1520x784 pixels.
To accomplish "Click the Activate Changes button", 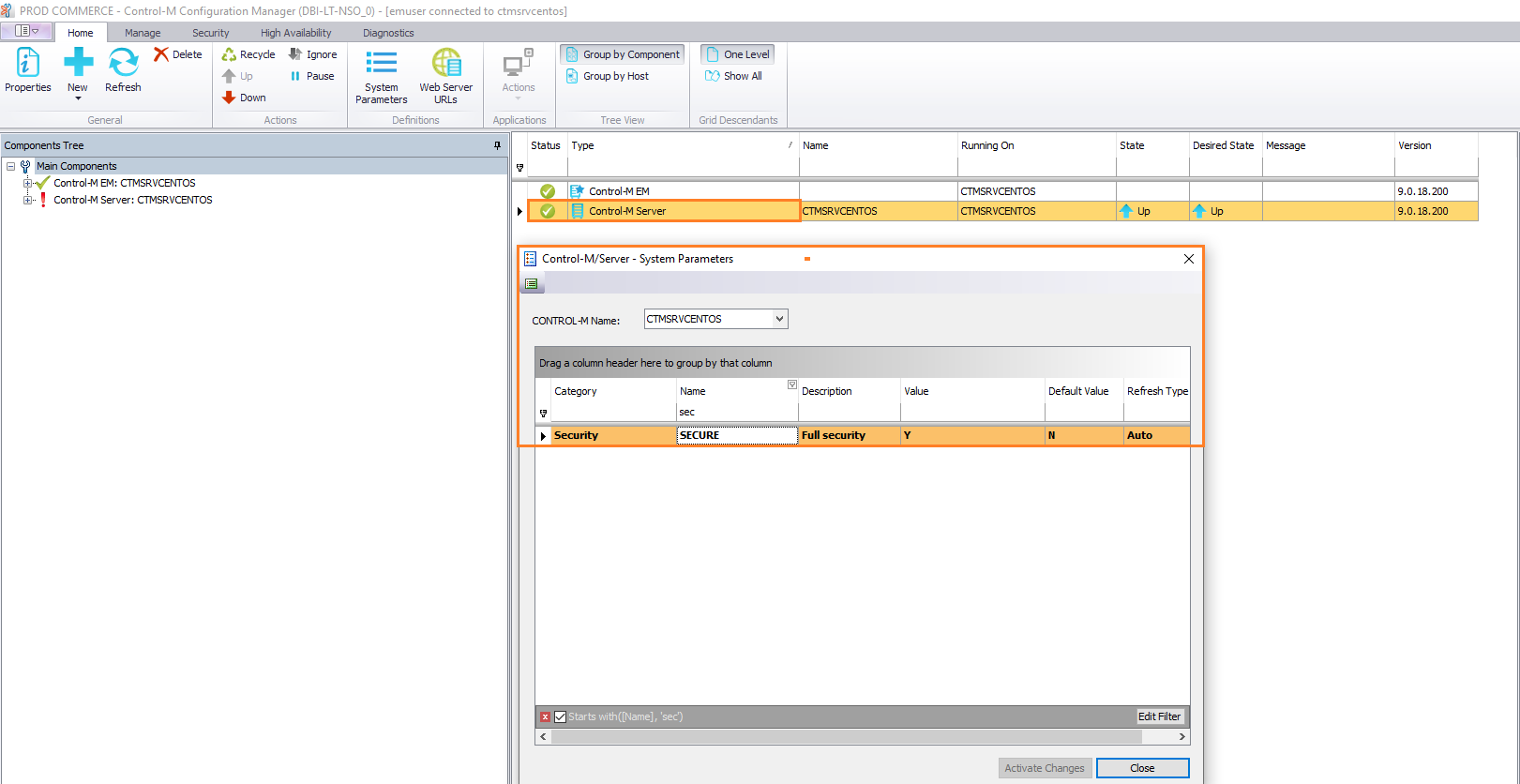I will point(1045,768).
